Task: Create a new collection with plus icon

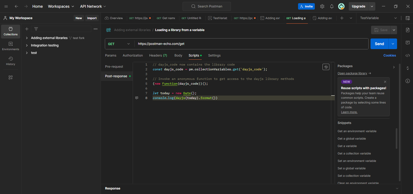Action: coord(27,29)
